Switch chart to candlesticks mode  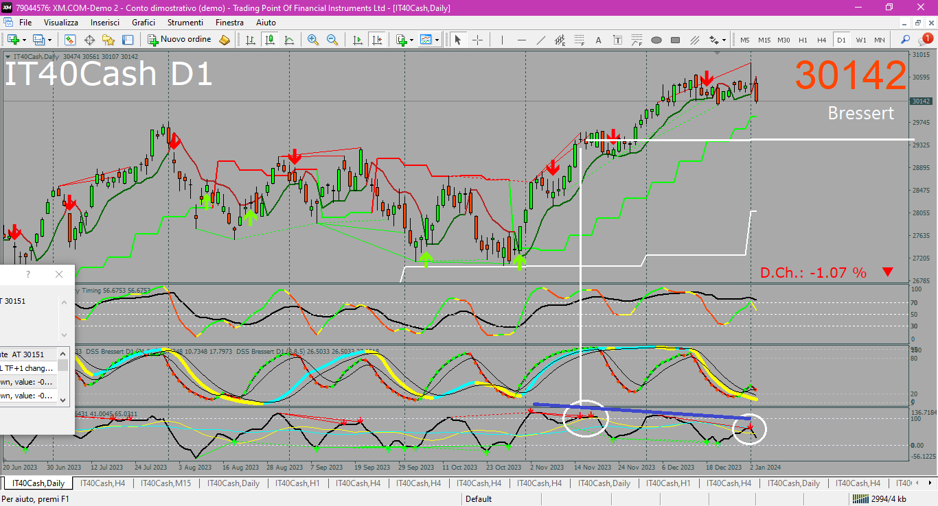click(270, 40)
